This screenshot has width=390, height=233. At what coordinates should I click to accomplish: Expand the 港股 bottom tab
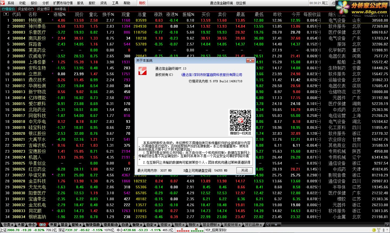tap(165, 225)
